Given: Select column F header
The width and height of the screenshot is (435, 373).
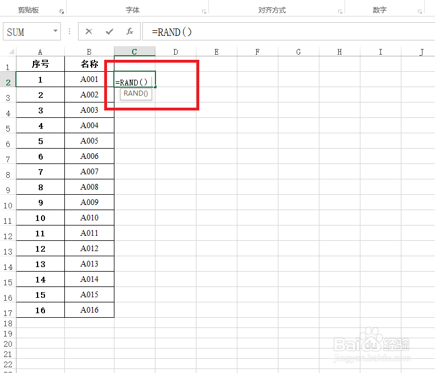Looking at the screenshot, I should [x=258, y=52].
